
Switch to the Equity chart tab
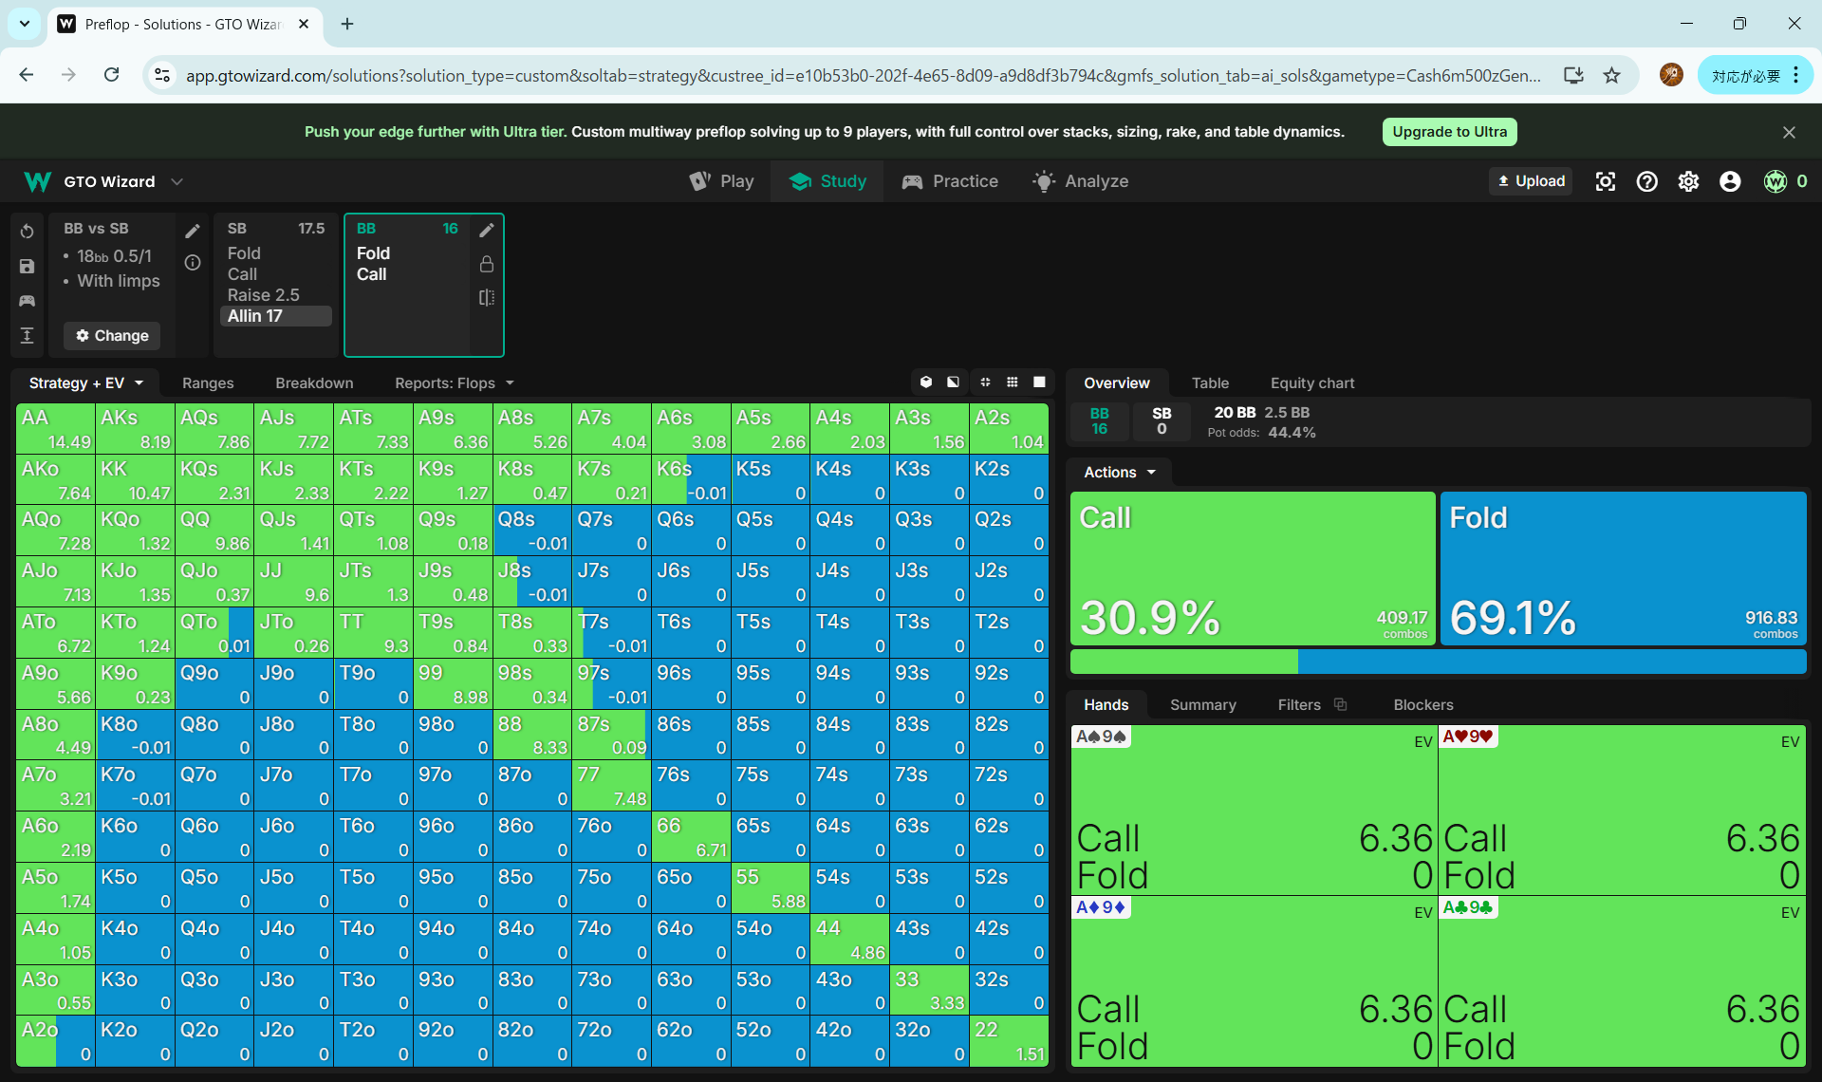point(1311,382)
